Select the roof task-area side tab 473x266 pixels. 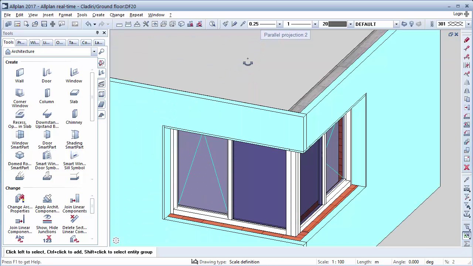(x=102, y=115)
